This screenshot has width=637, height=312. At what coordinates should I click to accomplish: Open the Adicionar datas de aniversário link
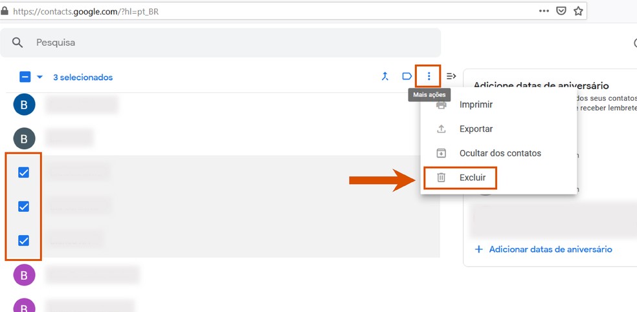click(x=550, y=249)
